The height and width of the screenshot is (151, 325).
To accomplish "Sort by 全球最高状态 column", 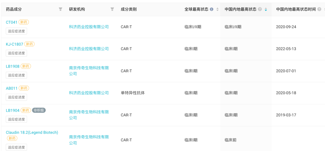I will click(x=217, y=9).
